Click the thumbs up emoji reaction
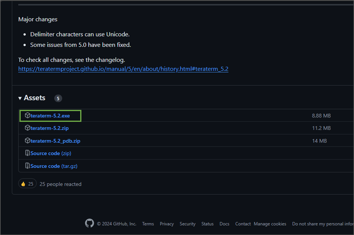The image size is (354, 235). [23, 184]
